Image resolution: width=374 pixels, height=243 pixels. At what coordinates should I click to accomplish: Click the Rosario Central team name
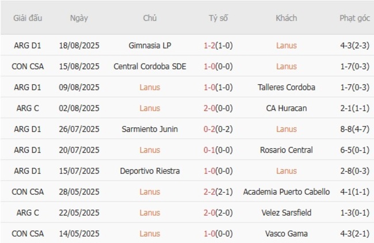tap(287, 150)
